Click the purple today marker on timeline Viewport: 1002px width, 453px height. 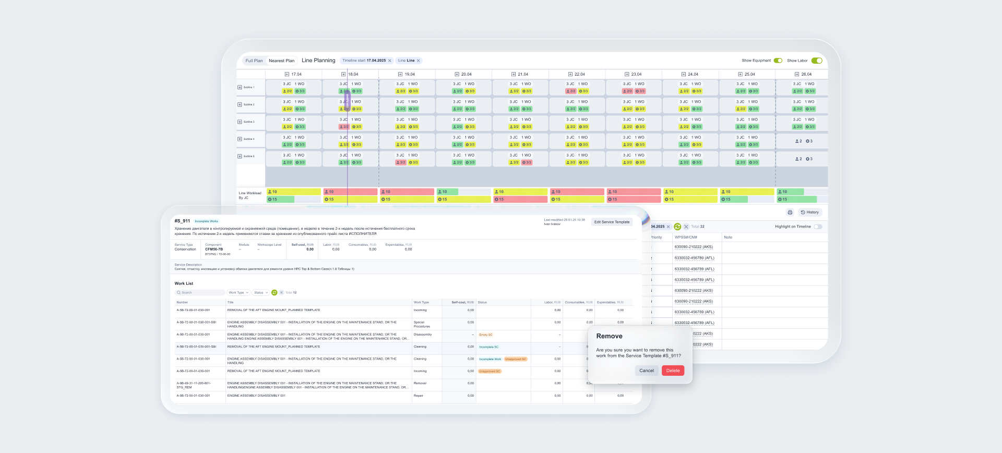(x=347, y=100)
